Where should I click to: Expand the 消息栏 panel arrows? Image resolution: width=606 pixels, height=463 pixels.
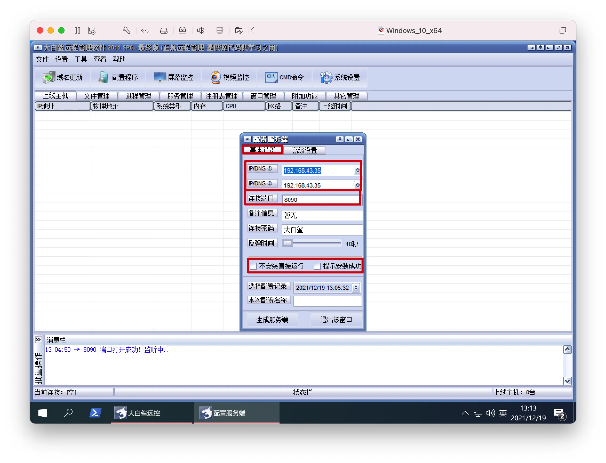pos(38,340)
